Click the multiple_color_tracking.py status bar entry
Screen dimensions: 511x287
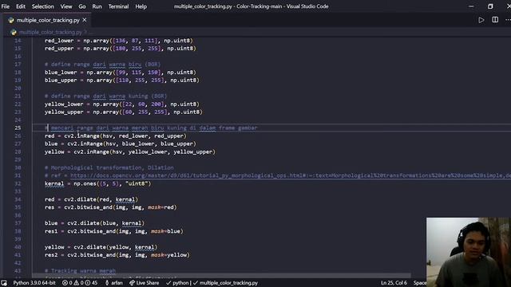[x=225, y=283]
